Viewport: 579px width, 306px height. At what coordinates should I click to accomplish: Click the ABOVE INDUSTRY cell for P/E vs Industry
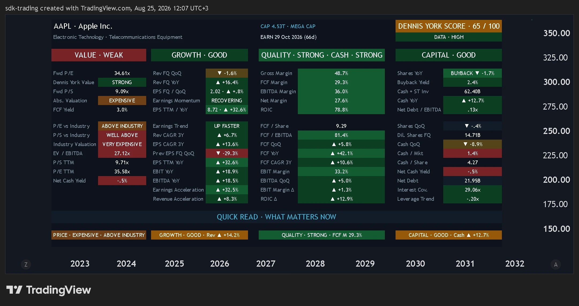(x=122, y=126)
